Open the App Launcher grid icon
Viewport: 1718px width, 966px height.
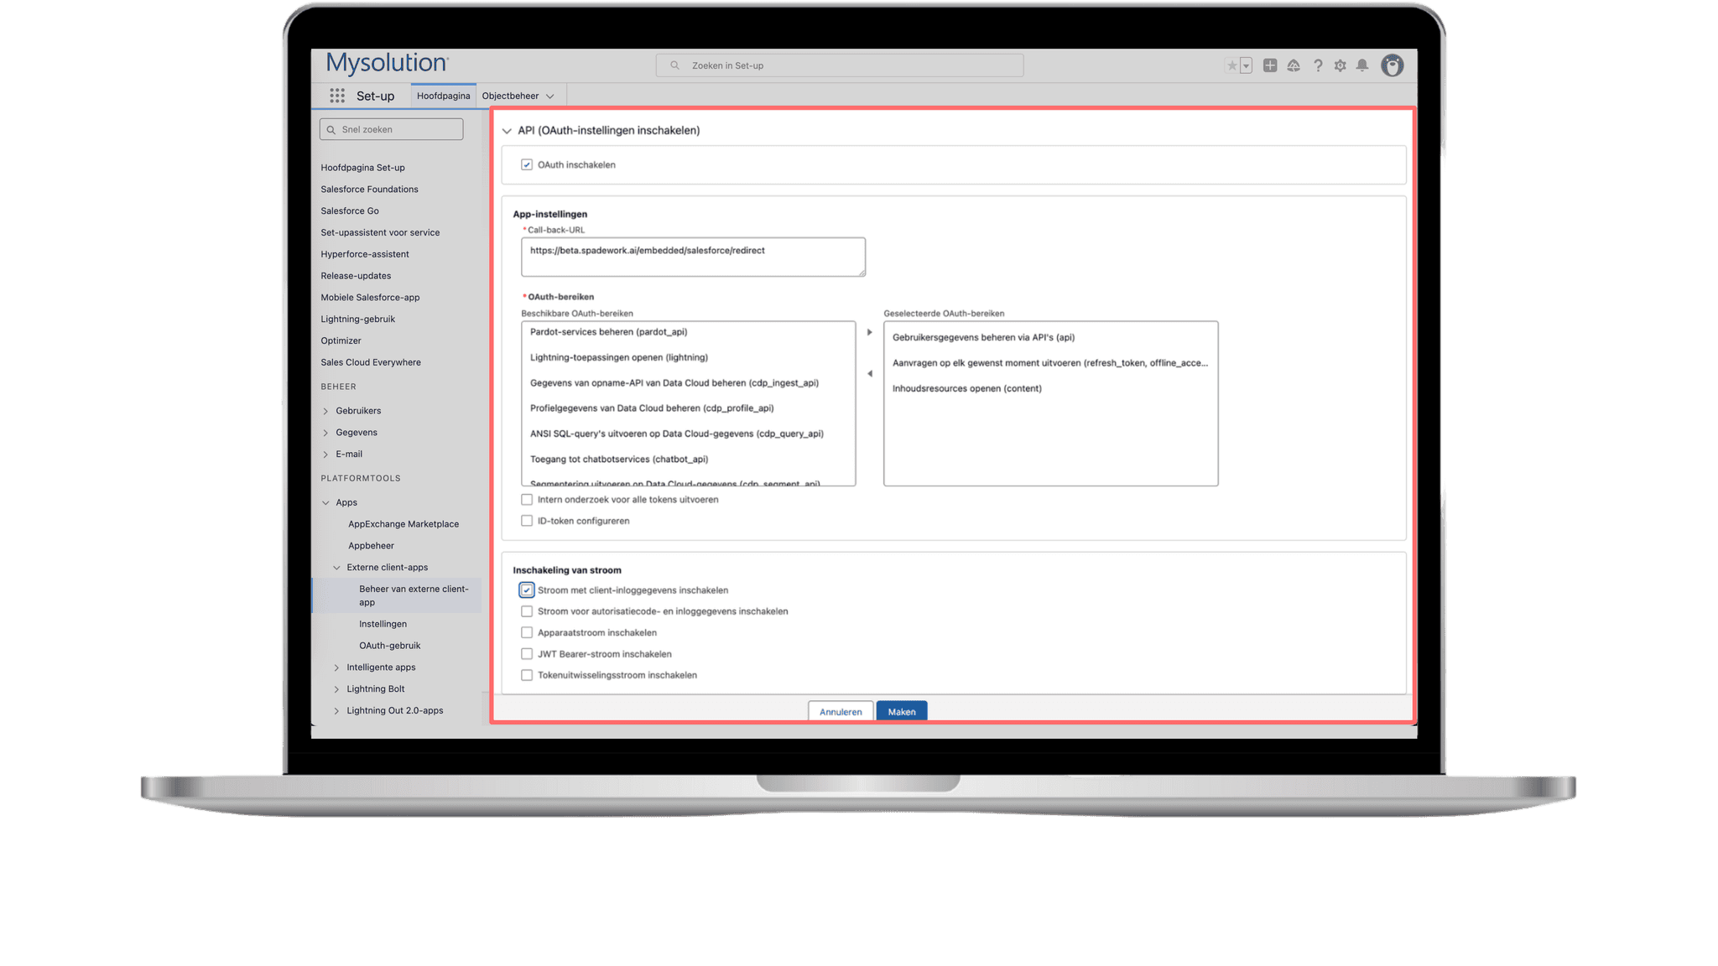pos(337,96)
